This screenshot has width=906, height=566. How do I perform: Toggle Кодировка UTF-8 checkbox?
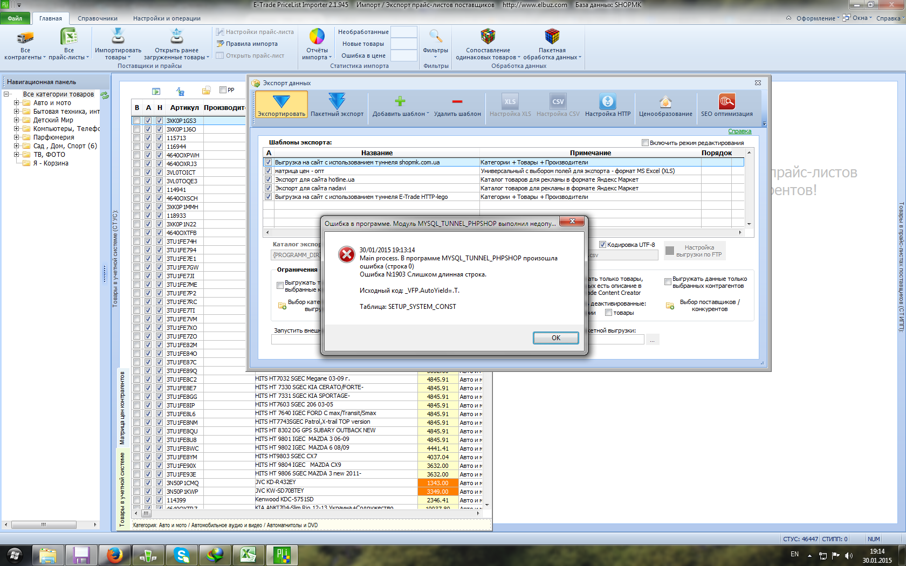[x=602, y=245]
